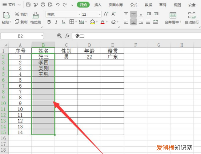Screen dimensions: 201x154
Task: Click the eraser clear formatting icon
Action: point(113,22)
